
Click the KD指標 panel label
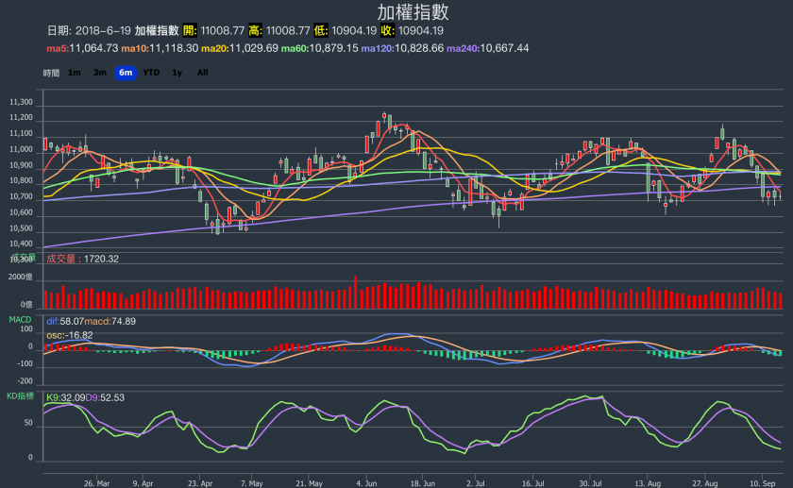pyautogui.click(x=23, y=396)
